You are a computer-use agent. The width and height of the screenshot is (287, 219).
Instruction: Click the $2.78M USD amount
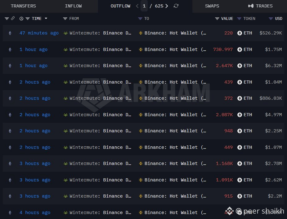click(273, 163)
